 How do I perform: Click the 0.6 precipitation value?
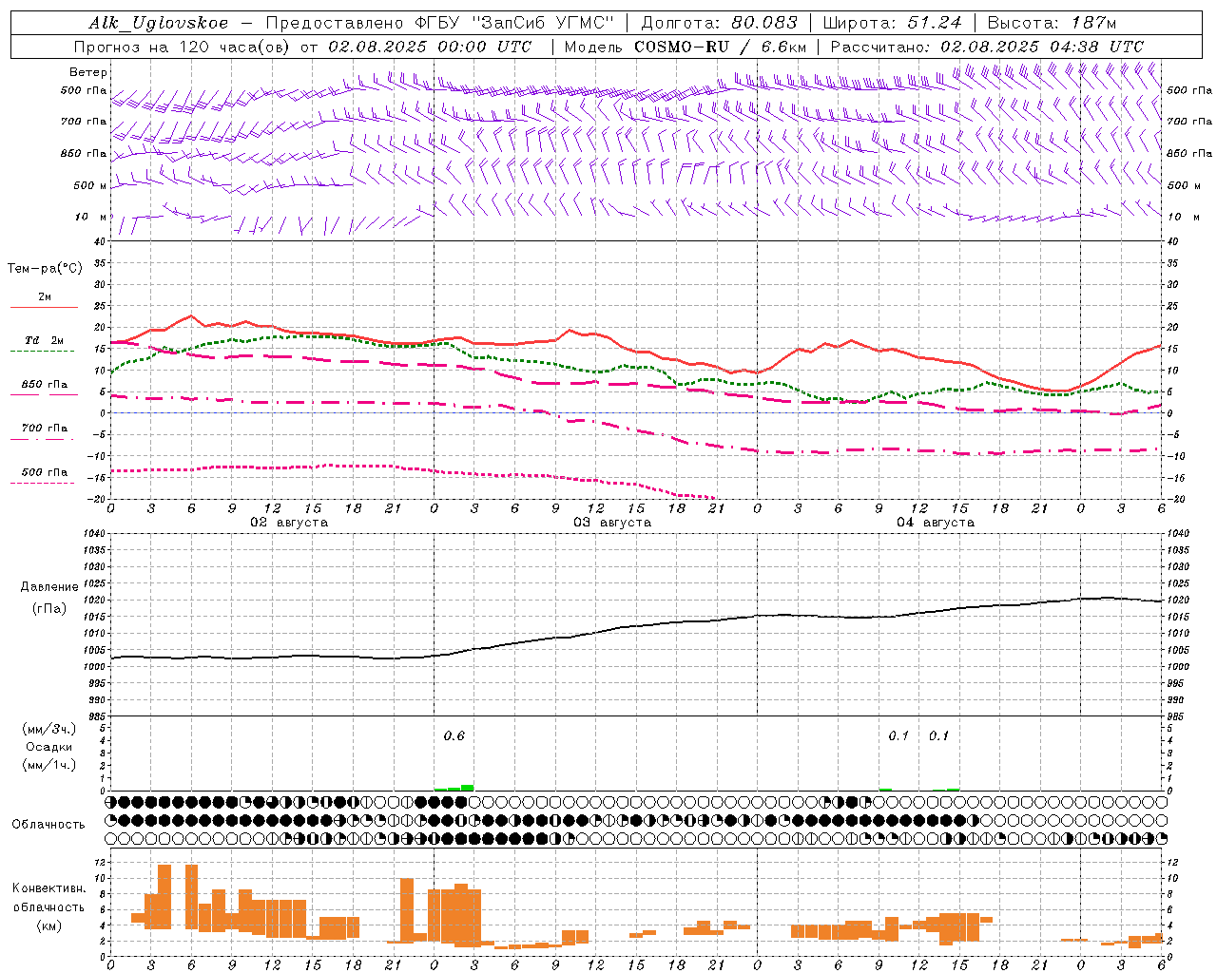coord(454,736)
